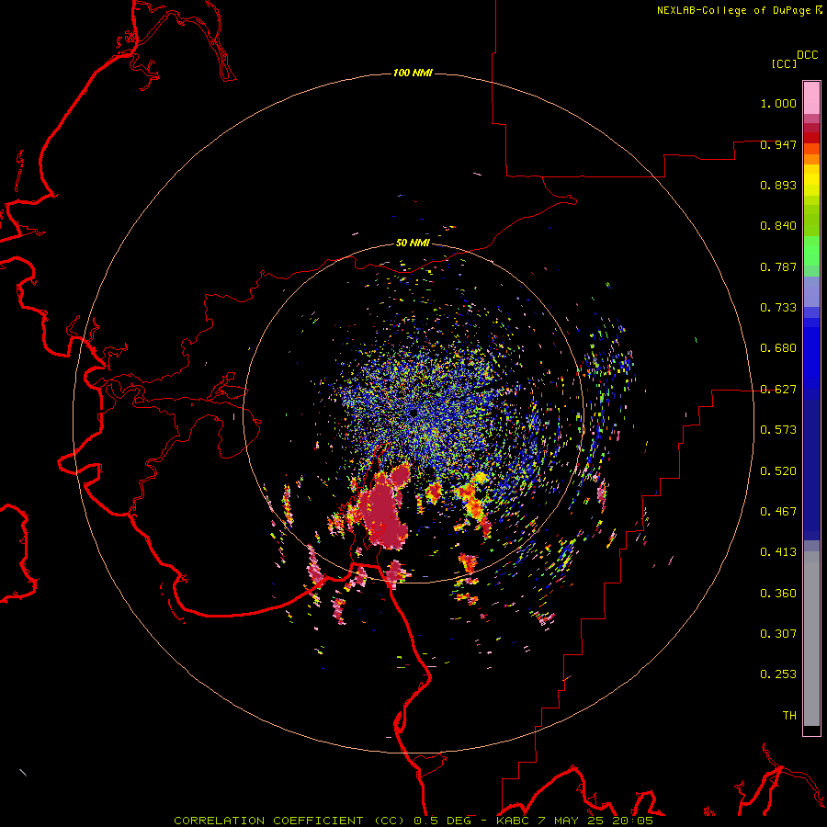Select the 0.947 value on the scale

coord(778,144)
